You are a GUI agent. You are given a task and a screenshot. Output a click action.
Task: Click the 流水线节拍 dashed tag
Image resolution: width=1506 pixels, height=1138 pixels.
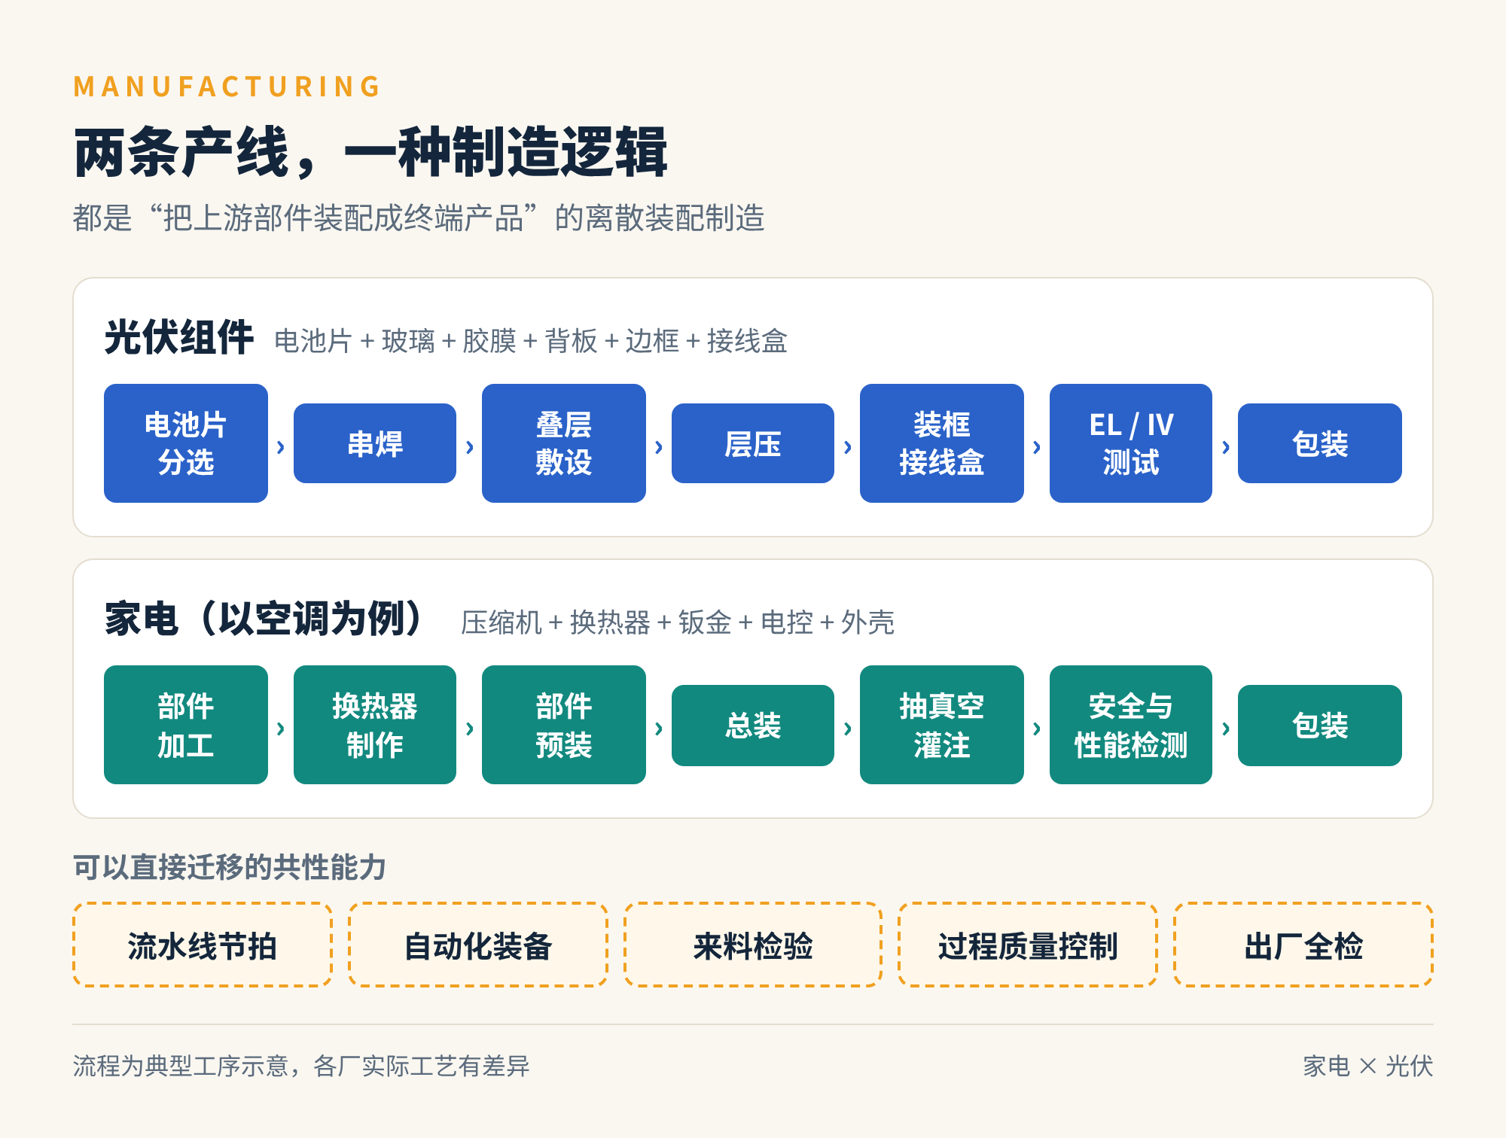pos(203,945)
